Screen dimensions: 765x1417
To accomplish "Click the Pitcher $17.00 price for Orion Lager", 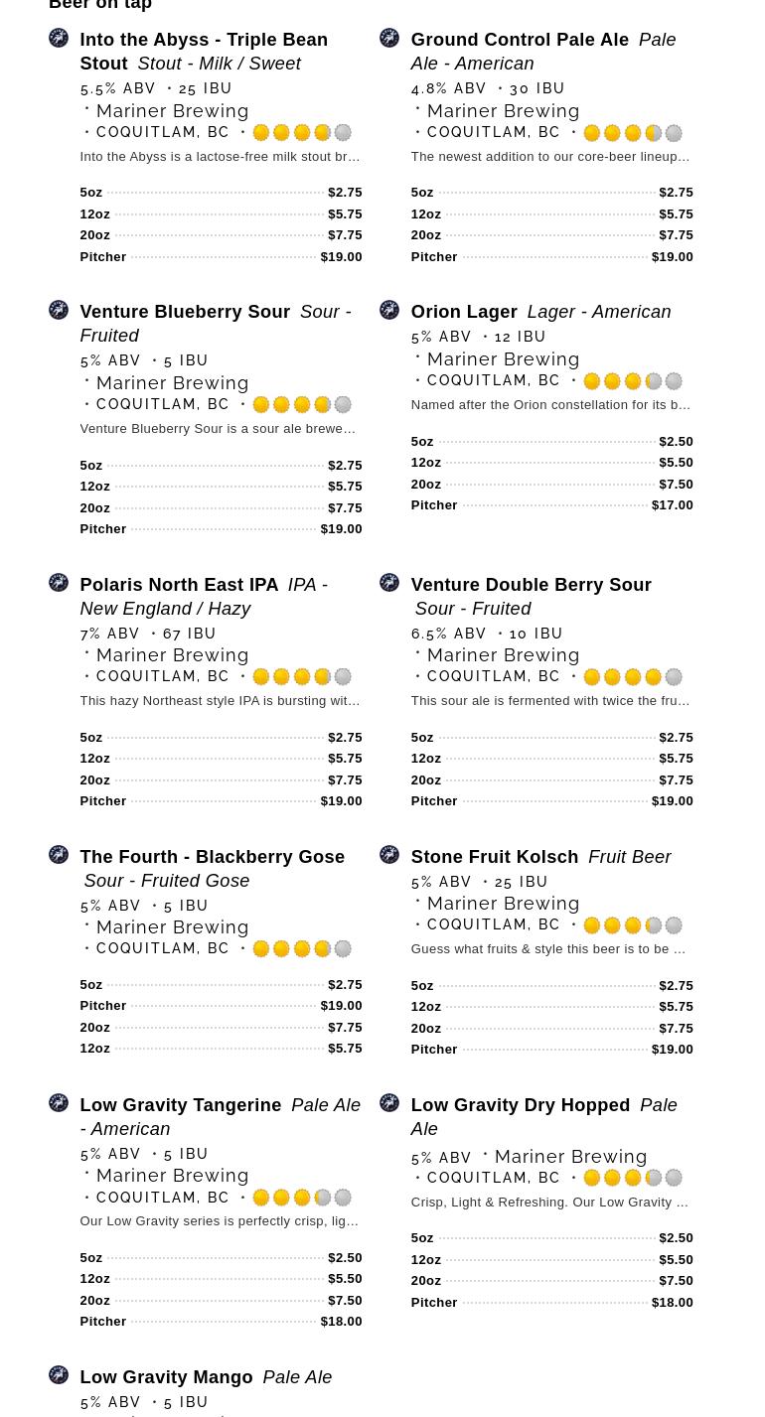I will click(672, 505).
